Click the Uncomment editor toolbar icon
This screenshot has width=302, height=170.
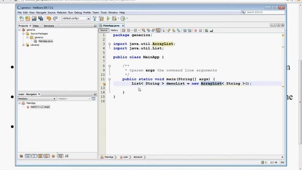pyautogui.click(x=211, y=30)
